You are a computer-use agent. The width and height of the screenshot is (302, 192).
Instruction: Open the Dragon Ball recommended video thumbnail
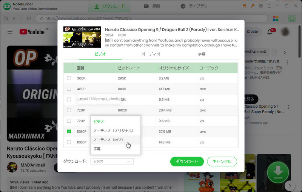tap(201, 181)
